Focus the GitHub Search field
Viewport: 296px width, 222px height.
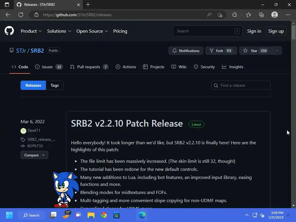click(208, 31)
